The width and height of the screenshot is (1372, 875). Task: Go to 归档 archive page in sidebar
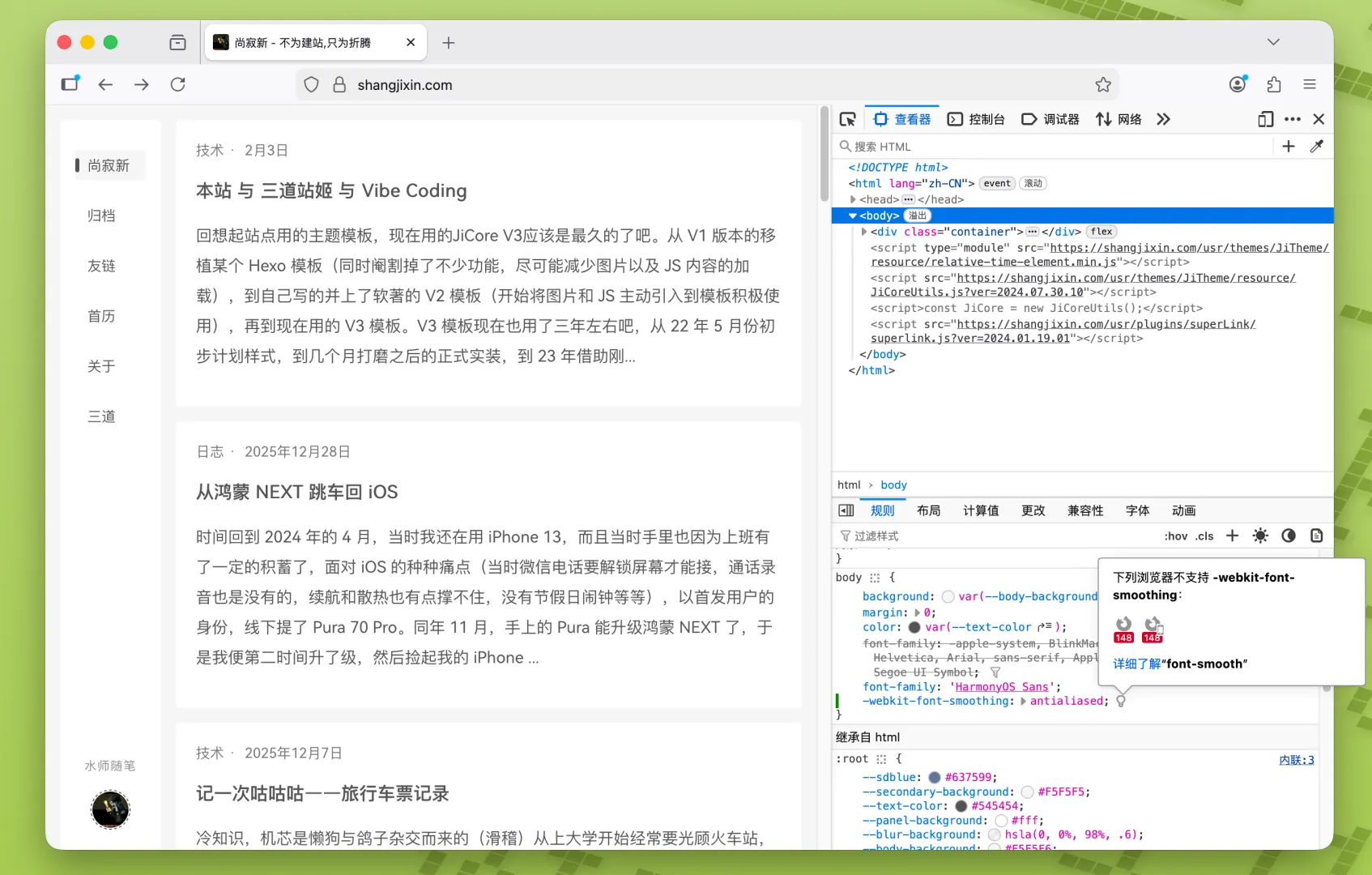point(101,216)
